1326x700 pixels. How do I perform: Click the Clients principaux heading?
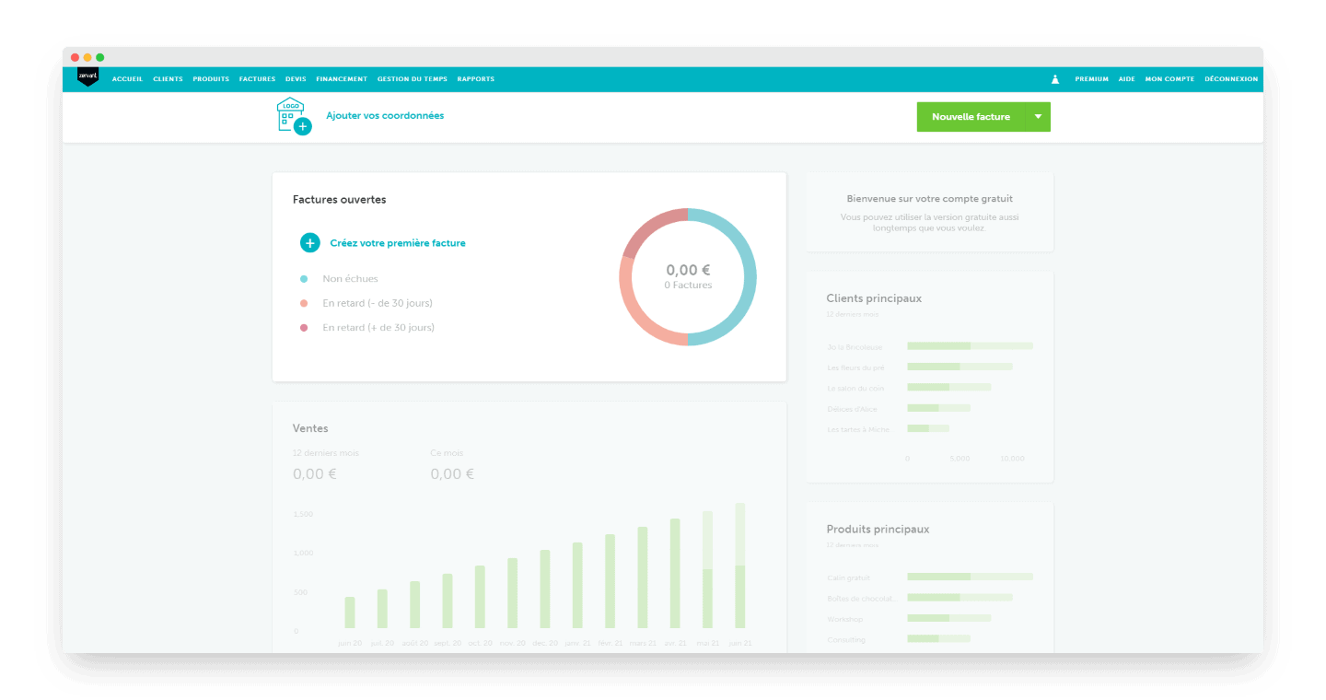(874, 298)
